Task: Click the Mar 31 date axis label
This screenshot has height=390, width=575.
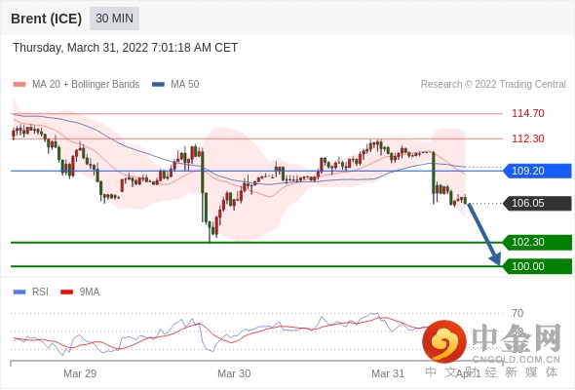Action: click(388, 373)
